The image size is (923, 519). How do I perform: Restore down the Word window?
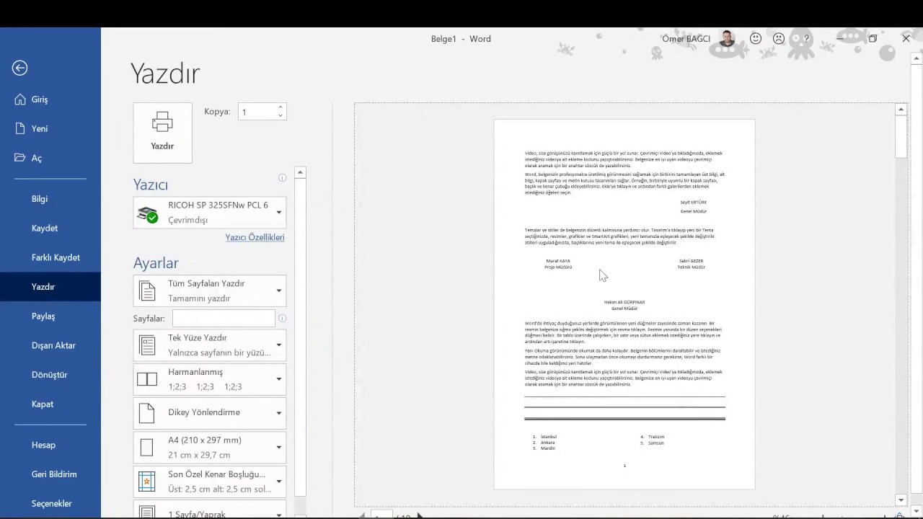click(873, 39)
